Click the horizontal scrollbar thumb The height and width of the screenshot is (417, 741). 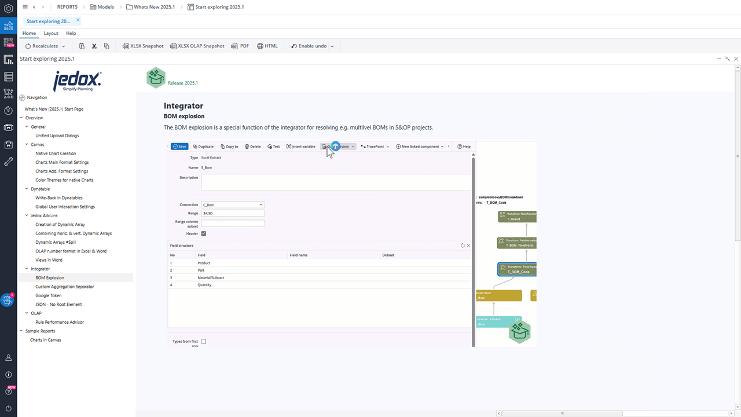[562, 414]
